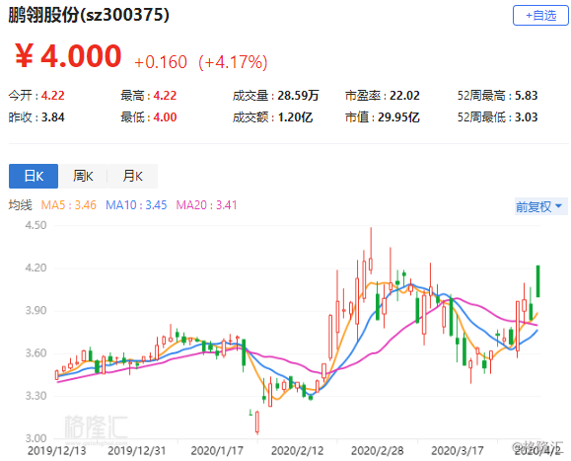Switch to 月K monthly chart tab

tap(132, 176)
